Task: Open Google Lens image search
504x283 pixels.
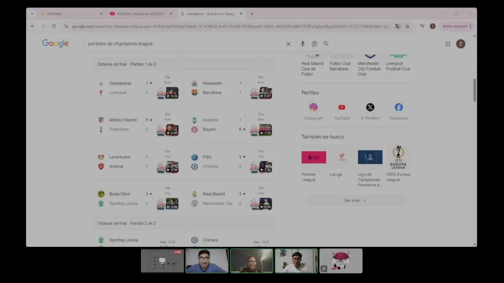Action: [x=314, y=44]
